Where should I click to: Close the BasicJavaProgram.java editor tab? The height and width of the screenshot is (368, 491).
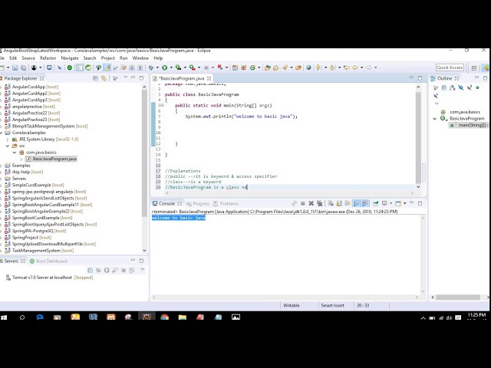209,78
